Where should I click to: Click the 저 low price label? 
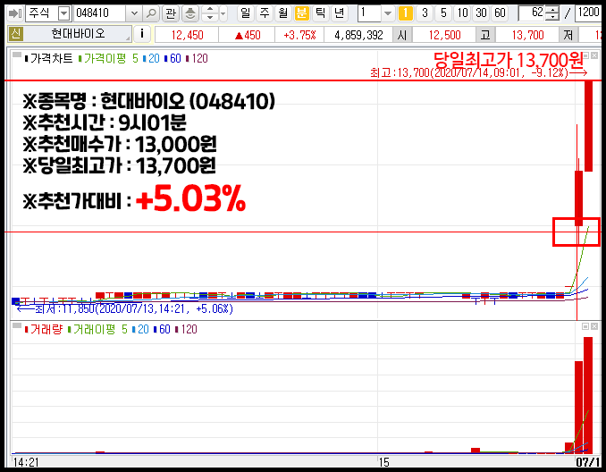(568, 35)
